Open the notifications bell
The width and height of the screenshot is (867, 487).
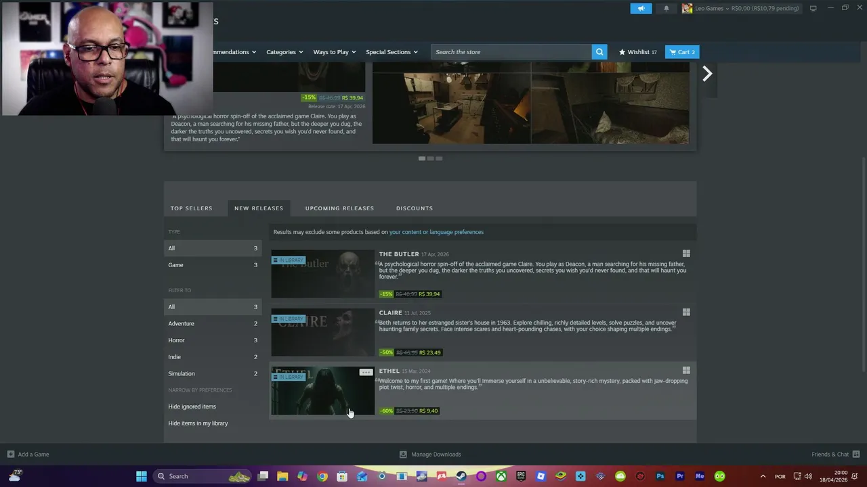(666, 8)
